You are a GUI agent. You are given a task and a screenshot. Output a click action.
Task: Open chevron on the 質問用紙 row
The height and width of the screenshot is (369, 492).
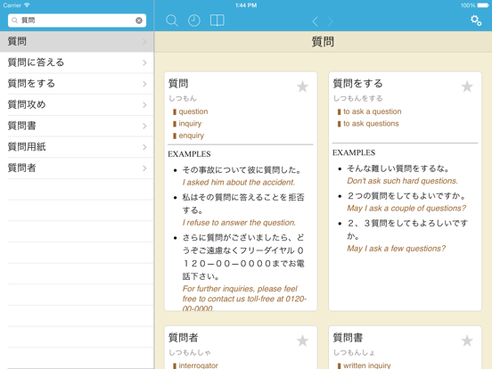[144, 147]
